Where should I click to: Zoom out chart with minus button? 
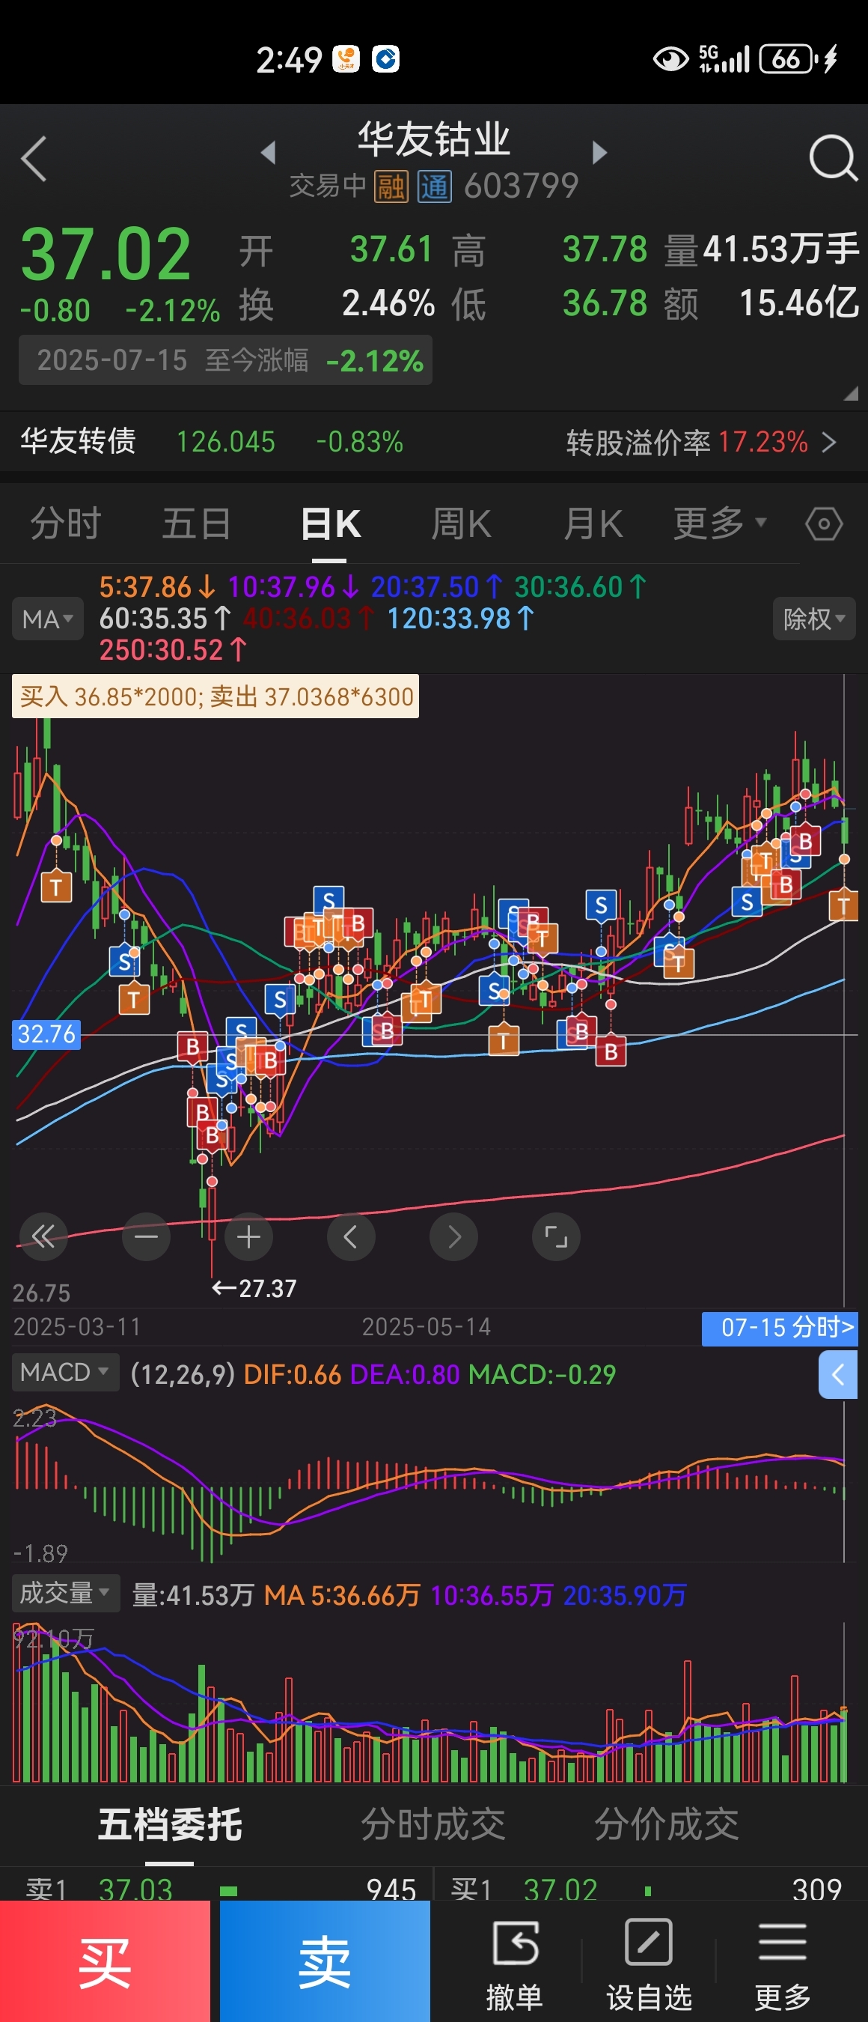click(x=147, y=1237)
